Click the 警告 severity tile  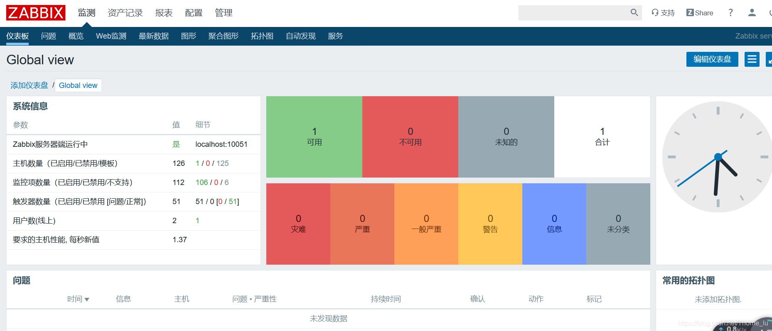pos(490,224)
